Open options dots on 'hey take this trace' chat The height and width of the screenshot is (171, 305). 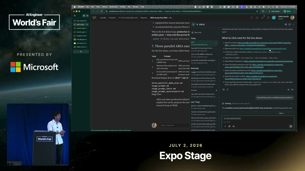(x=216, y=49)
